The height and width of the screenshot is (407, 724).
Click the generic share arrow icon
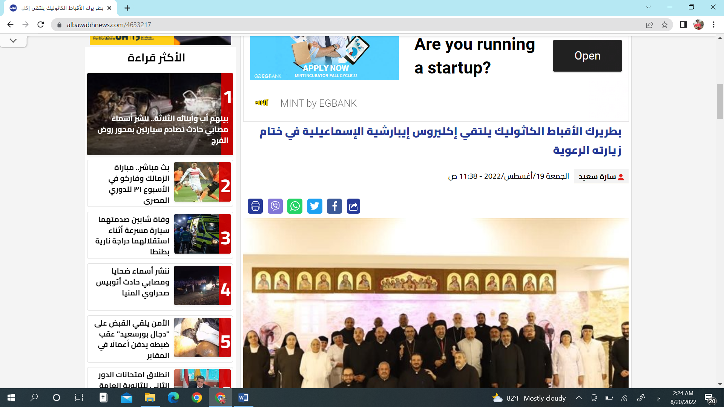(353, 206)
